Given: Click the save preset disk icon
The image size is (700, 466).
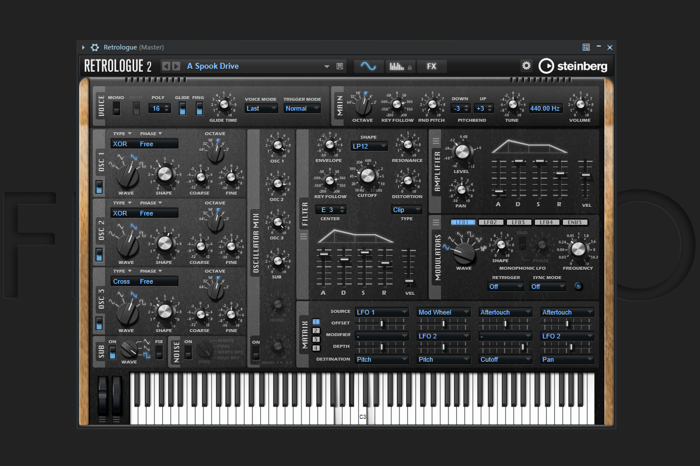Looking at the screenshot, I should (x=340, y=66).
